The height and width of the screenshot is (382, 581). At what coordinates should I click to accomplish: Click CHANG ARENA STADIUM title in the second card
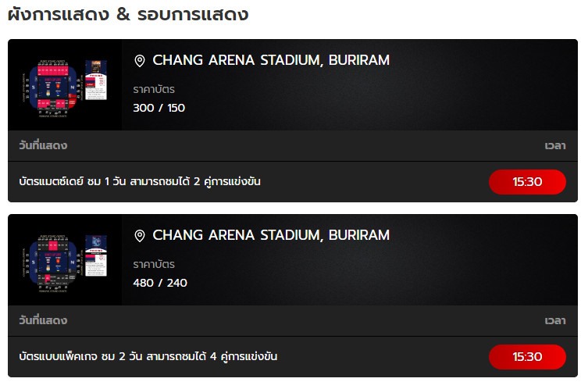pos(271,235)
